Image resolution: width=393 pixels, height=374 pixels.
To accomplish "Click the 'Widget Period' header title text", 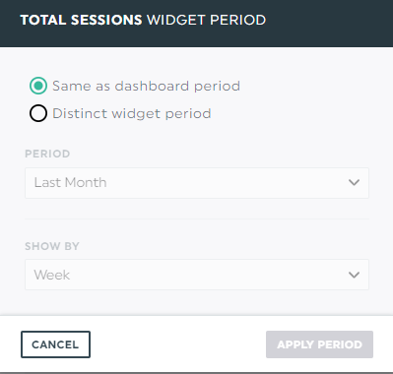I will tap(207, 20).
